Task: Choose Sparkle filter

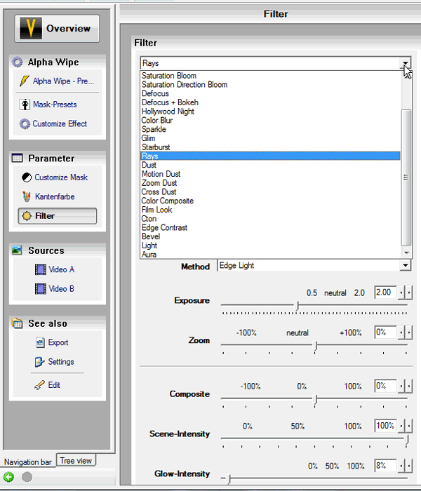Action: (x=154, y=129)
